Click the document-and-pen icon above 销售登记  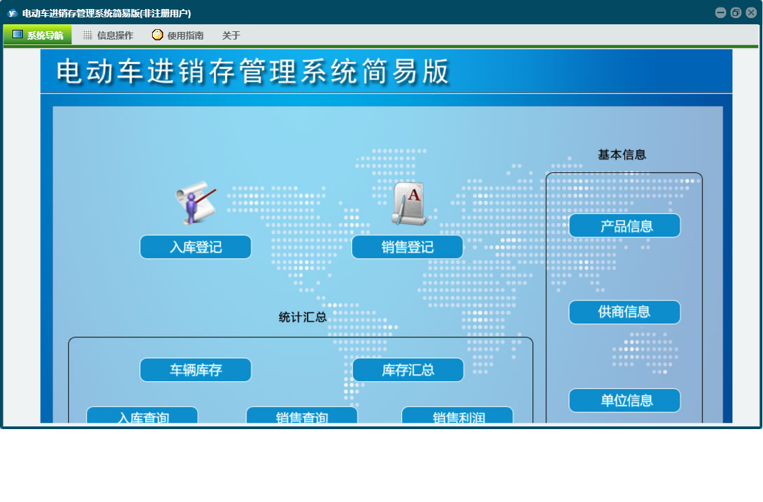pyautogui.click(x=410, y=203)
